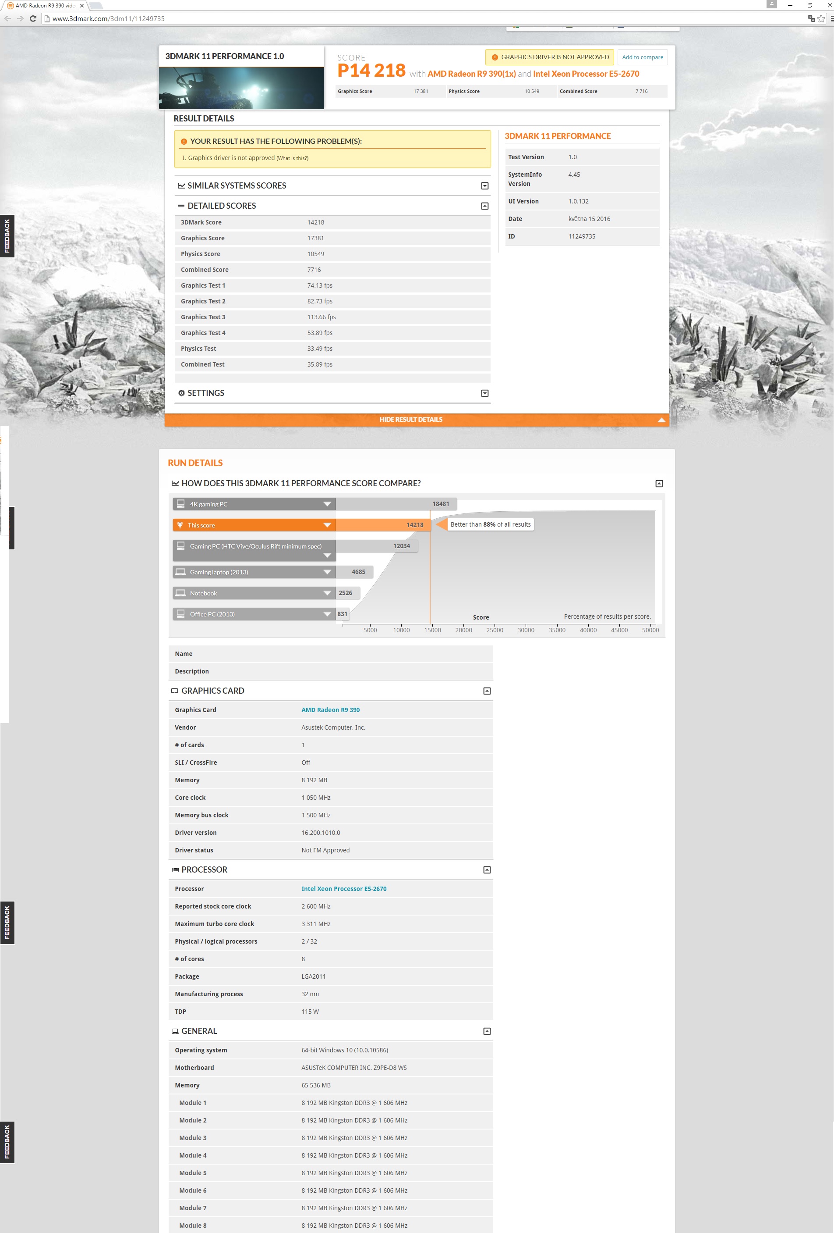The width and height of the screenshot is (834, 1233).
Task: Click the warning icon beside driver not approved
Action: coord(495,57)
